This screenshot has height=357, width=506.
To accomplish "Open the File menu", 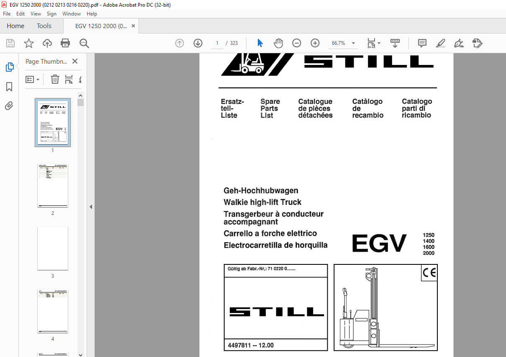I will click(x=7, y=14).
